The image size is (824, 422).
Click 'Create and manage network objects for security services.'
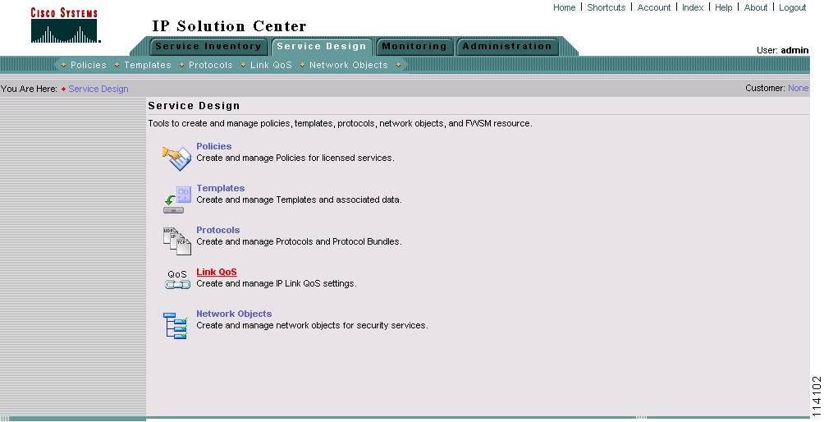(312, 325)
